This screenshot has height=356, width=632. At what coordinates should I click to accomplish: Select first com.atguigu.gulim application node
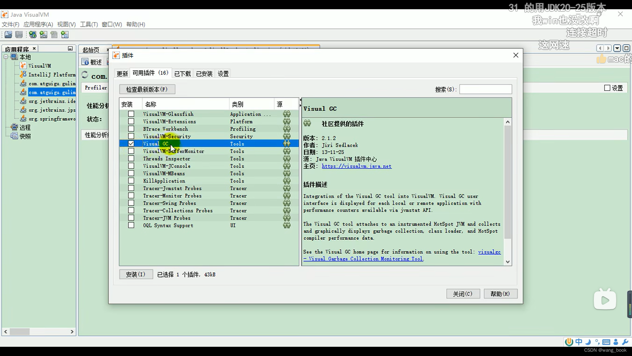point(52,84)
